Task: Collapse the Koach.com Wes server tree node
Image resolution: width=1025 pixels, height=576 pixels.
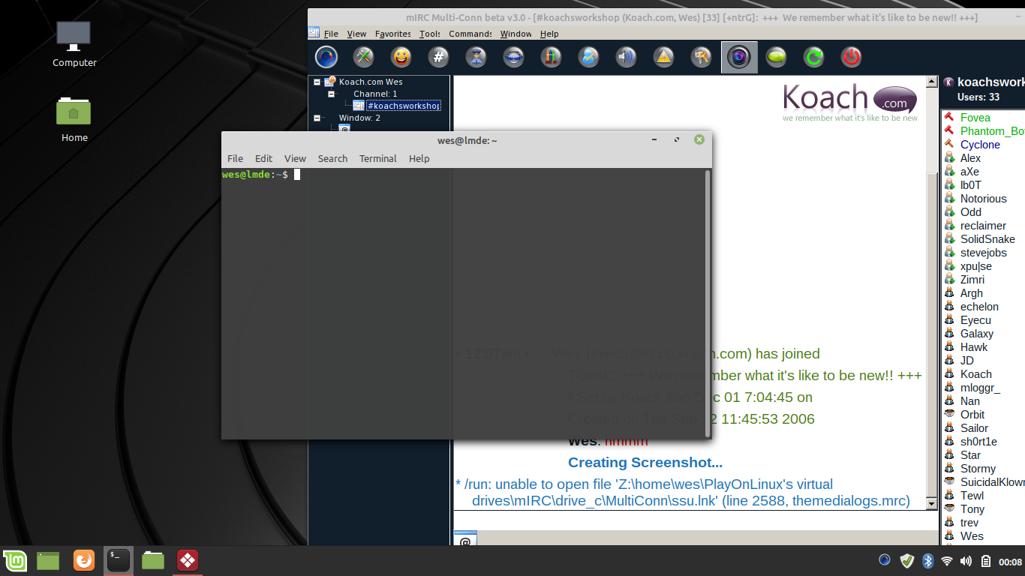Action: tap(317, 82)
